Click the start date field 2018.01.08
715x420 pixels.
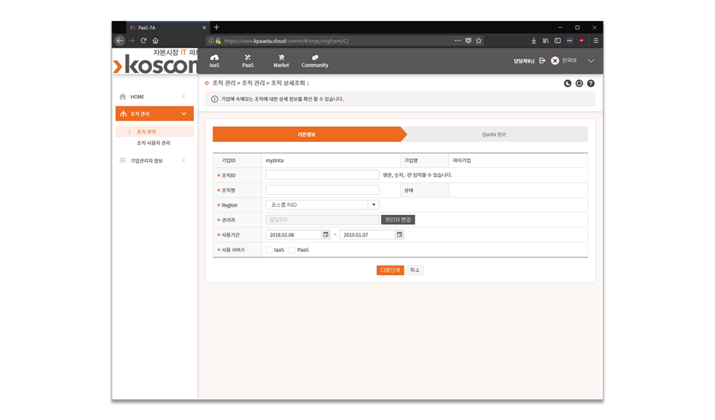(x=294, y=235)
